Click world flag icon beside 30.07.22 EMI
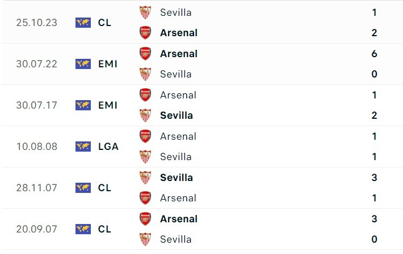 click(x=83, y=64)
